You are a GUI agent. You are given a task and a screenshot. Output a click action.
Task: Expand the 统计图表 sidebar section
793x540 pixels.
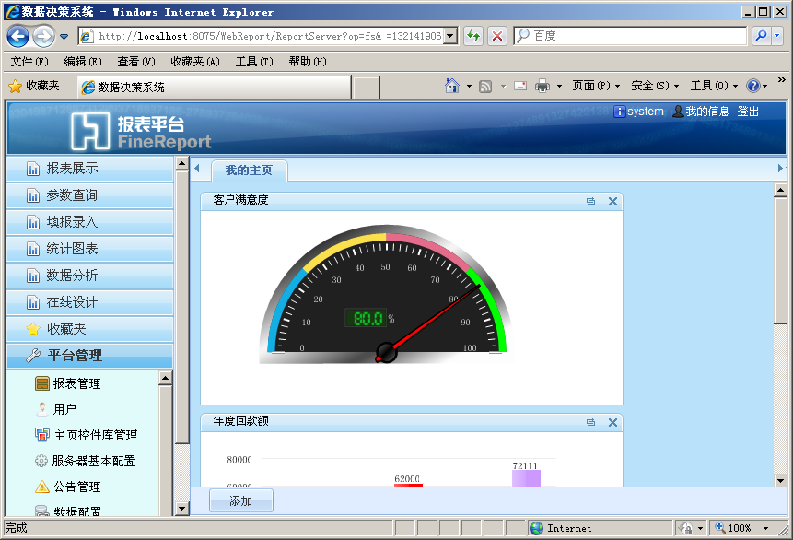89,249
